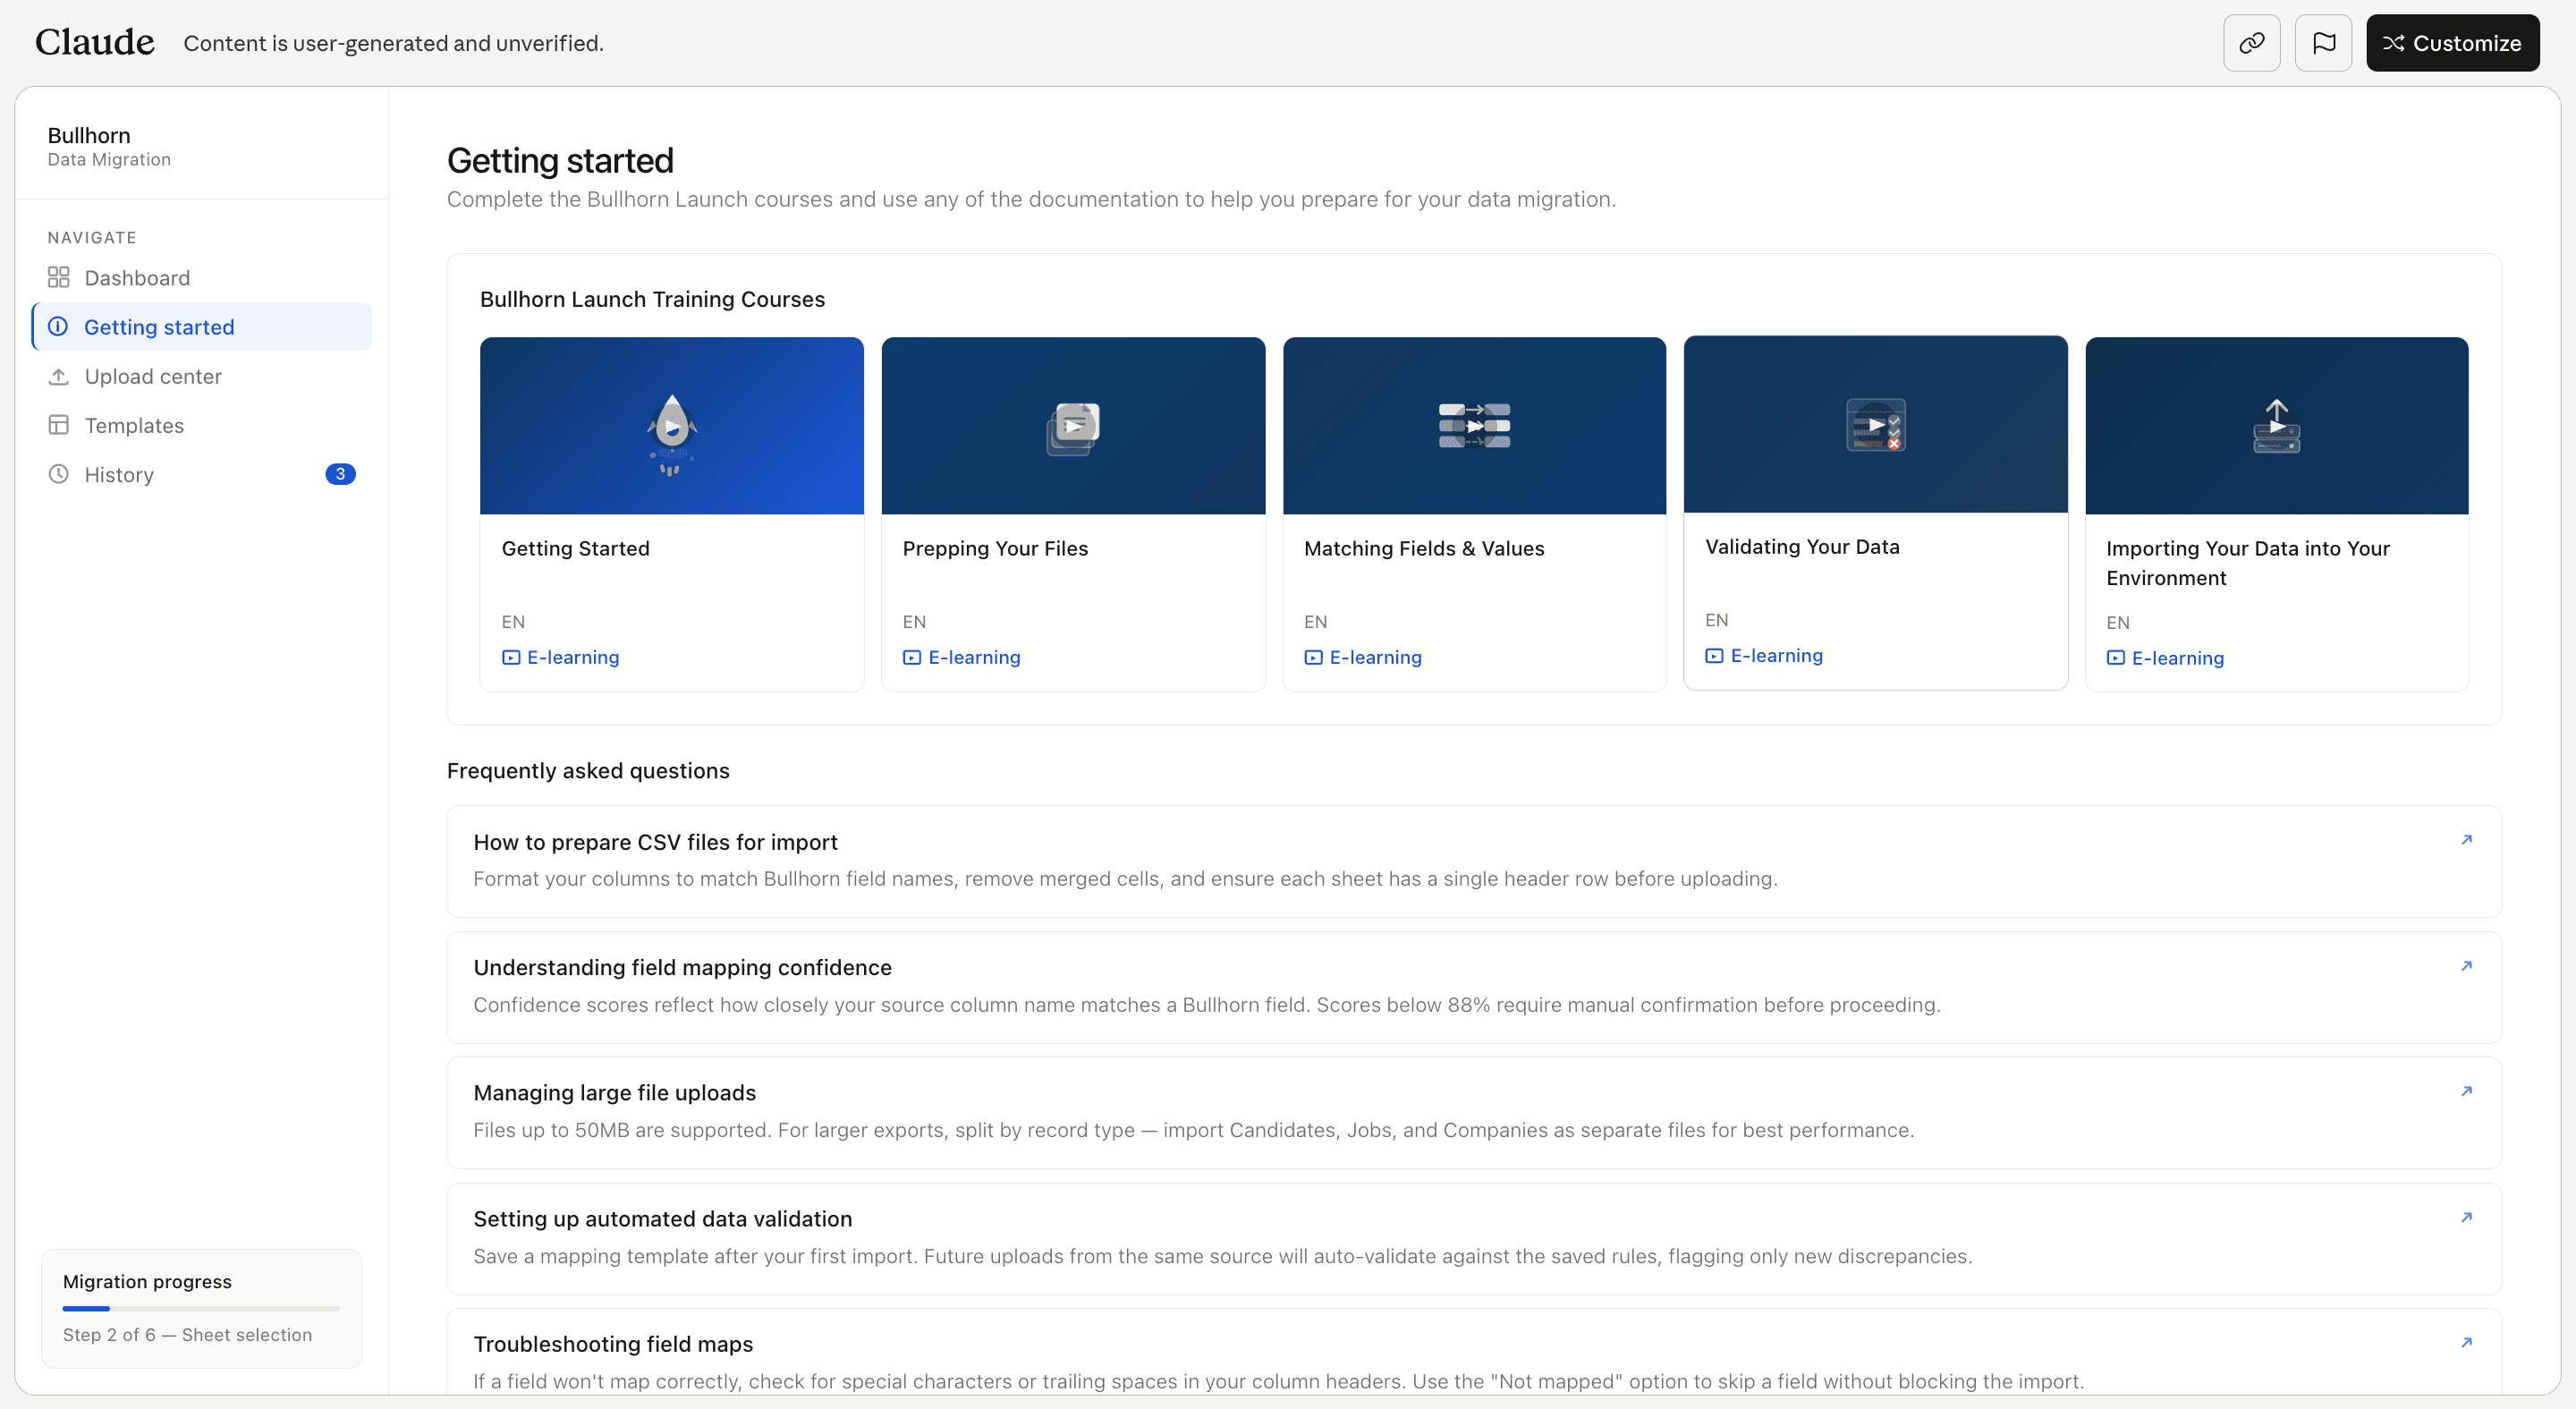This screenshot has height=1409, width=2576.
Task: Click the Customize button
Action: click(2452, 43)
